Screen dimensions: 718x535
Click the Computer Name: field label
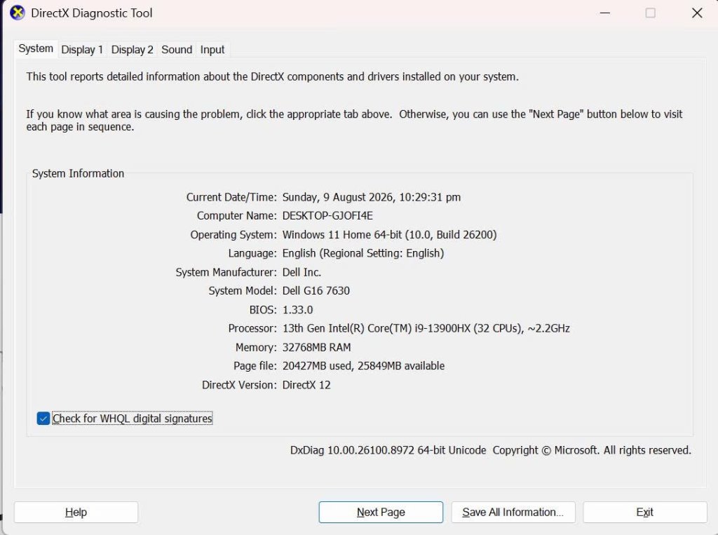pyautogui.click(x=237, y=216)
